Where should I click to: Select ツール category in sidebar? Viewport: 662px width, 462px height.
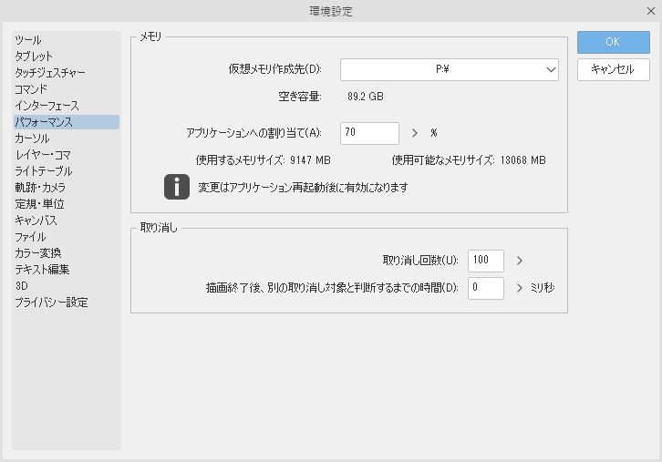pos(28,40)
